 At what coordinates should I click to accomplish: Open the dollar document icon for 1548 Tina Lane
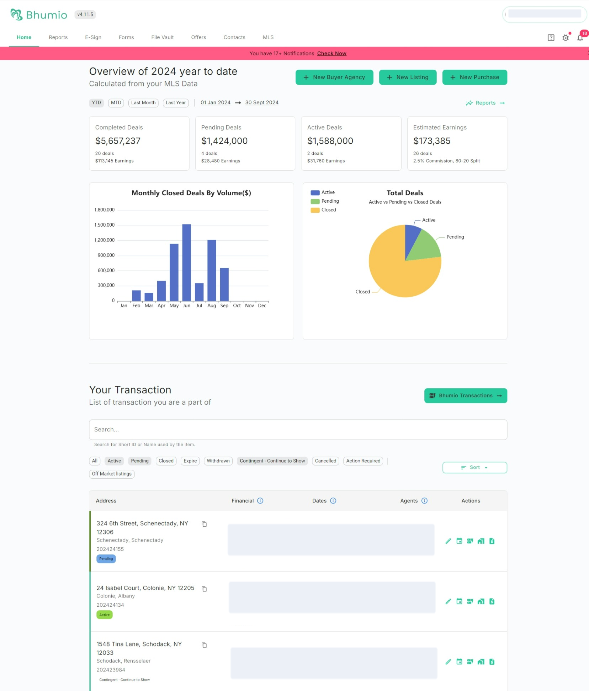click(x=492, y=662)
